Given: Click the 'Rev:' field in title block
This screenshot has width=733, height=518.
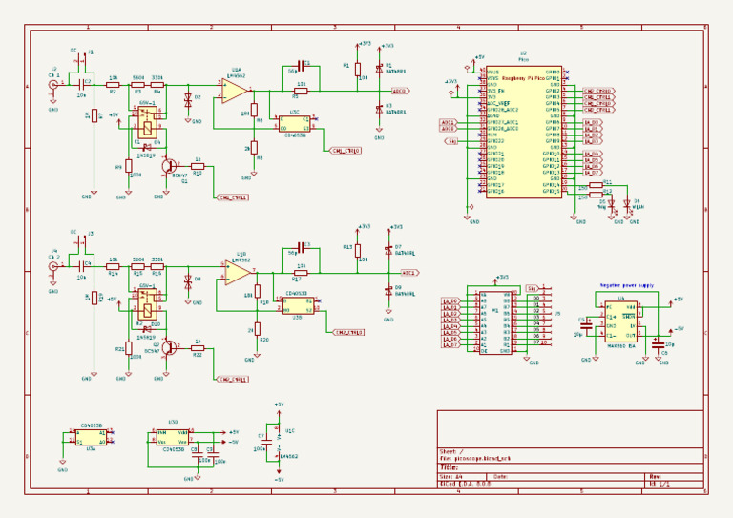Looking at the screenshot, I should point(655,477).
